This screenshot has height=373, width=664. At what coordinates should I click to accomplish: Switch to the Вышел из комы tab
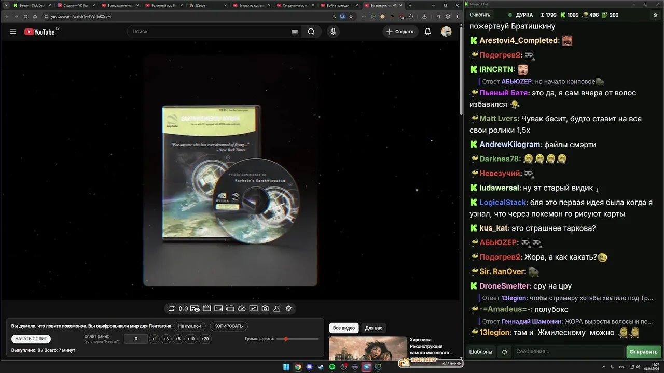point(252,5)
